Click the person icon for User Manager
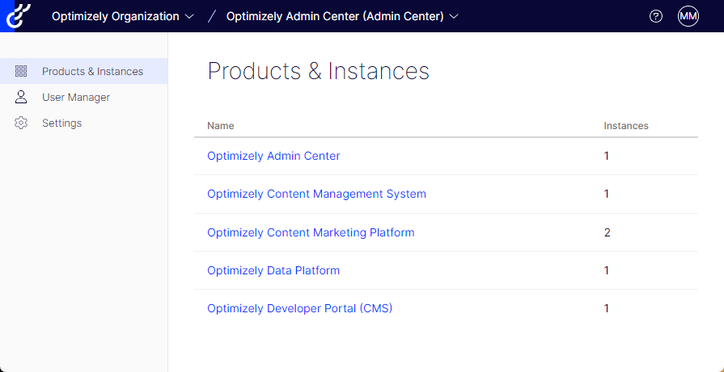 coord(22,97)
